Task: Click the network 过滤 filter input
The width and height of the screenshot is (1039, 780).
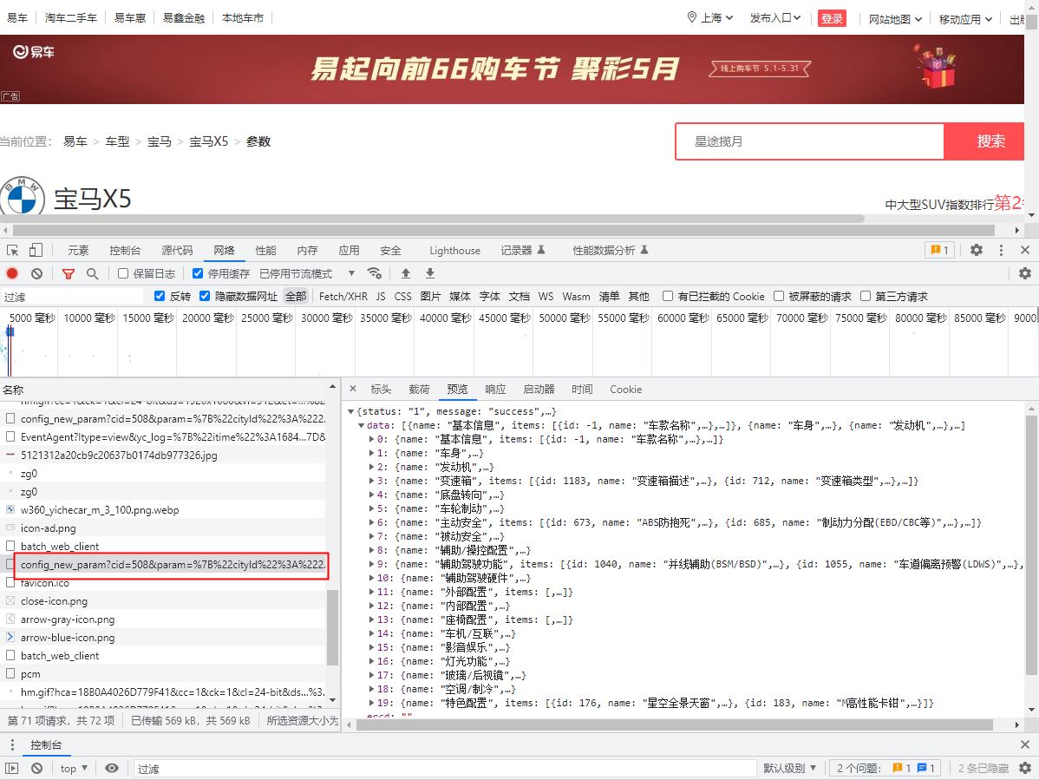Action: 73,296
